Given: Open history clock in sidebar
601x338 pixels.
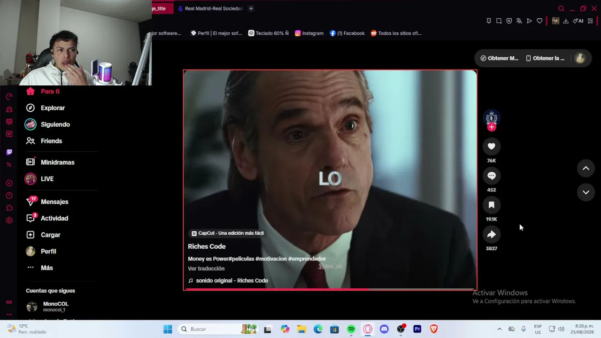Looking at the screenshot, I should (x=9, y=195).
